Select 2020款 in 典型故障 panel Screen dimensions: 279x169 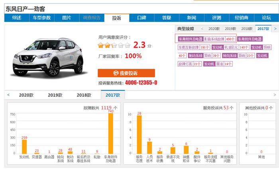tap(214, 29)
